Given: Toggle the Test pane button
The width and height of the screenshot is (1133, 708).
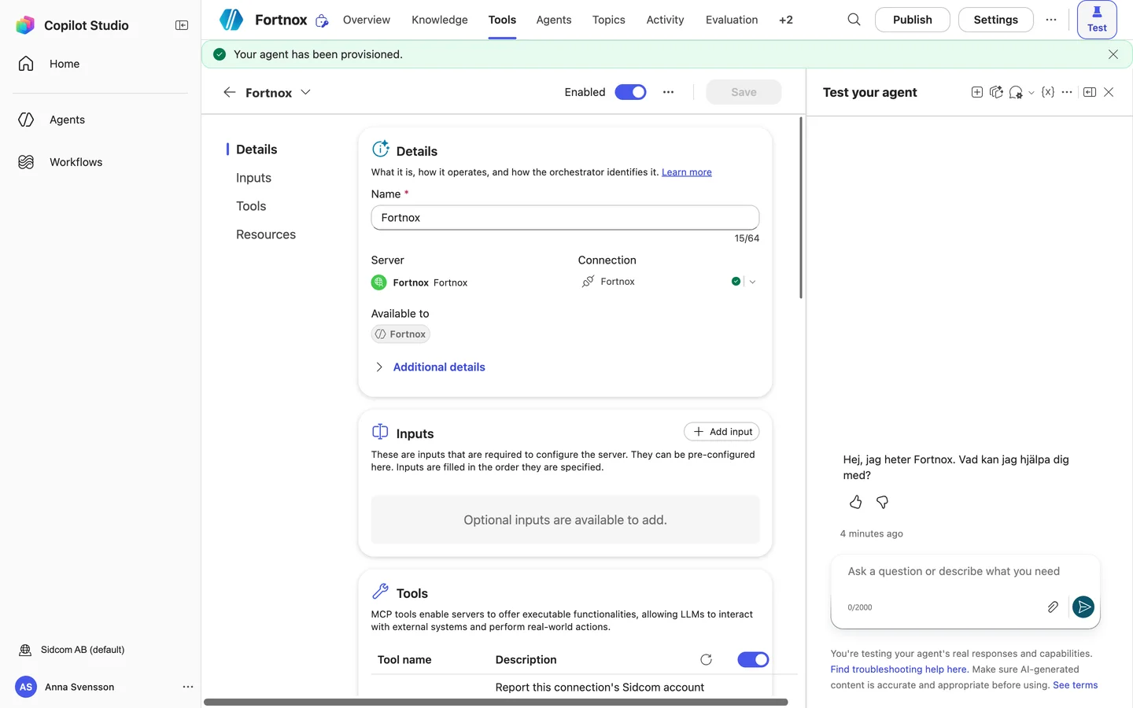Looking at the screenshot, I should point(1097,20).
